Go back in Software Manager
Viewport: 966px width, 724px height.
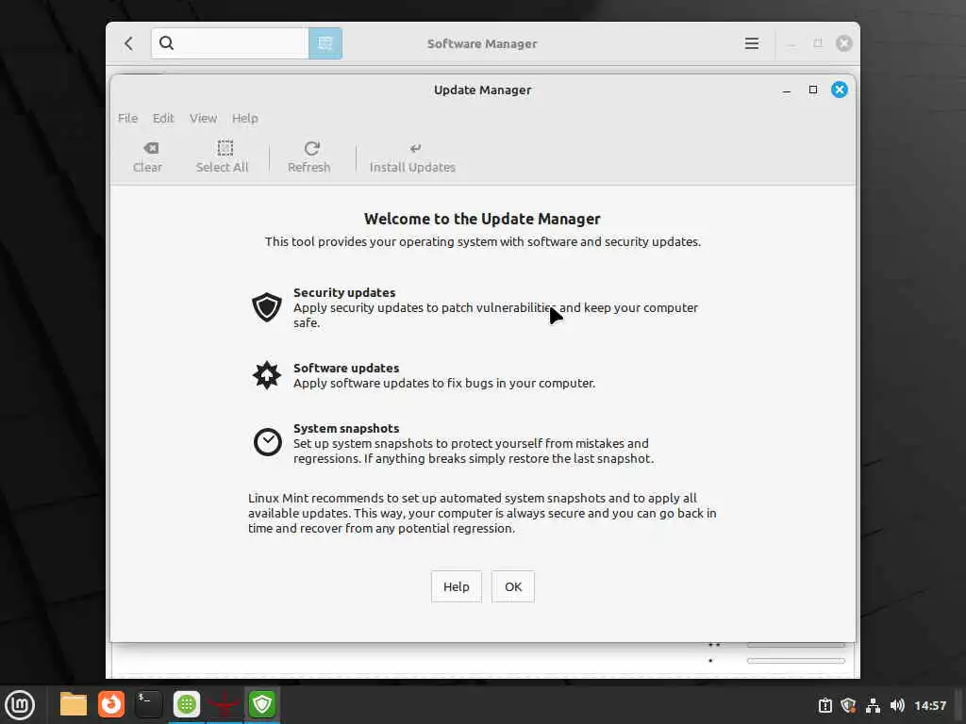128,43
